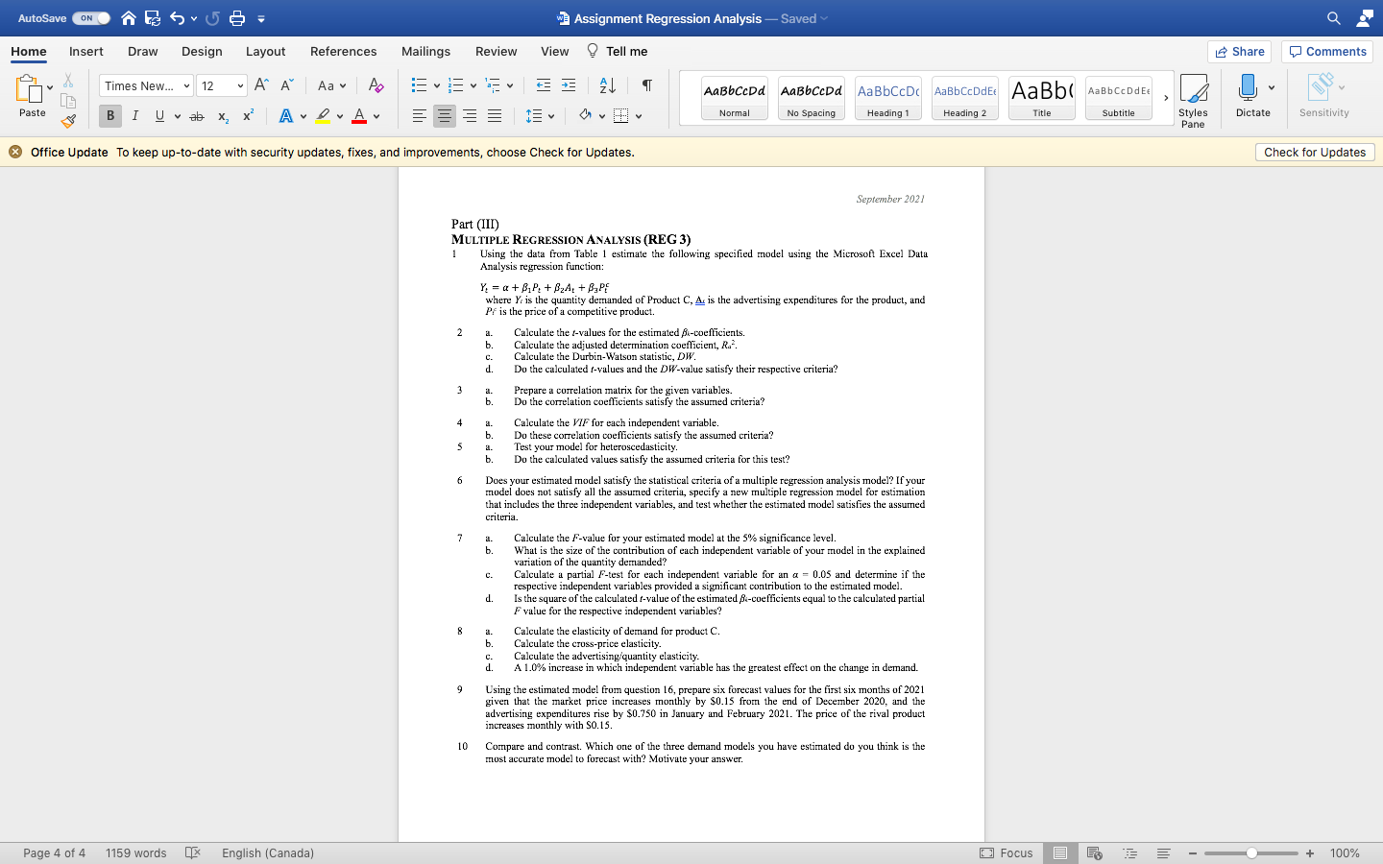Expand the styles gallery arrow
The image size is (1383, 864).
coord(1166,98)
